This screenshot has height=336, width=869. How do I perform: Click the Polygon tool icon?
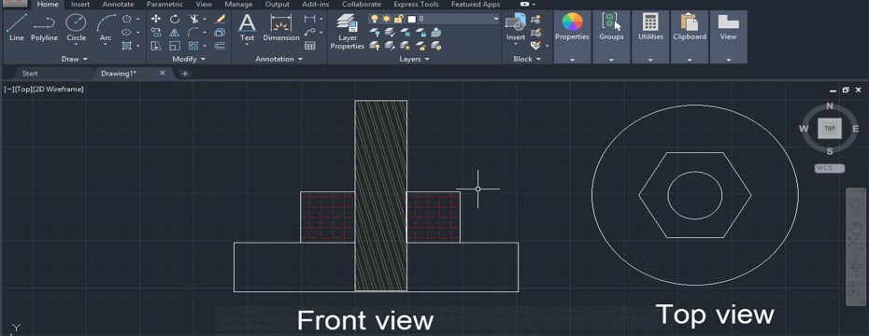coord(127,19)
